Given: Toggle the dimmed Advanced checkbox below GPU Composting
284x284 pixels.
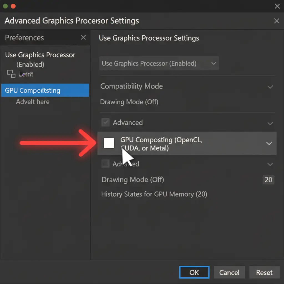Looking at the screenshot, I should click(x=105, y=164).
